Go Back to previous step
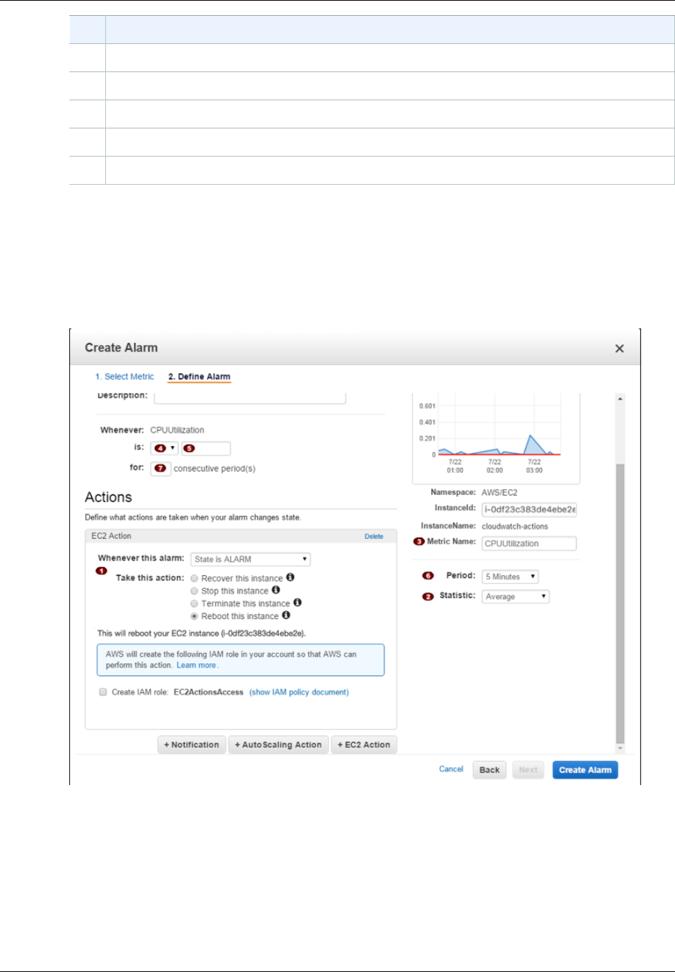The width and height of the screenshot is (675, 972). tap(490, 770)
